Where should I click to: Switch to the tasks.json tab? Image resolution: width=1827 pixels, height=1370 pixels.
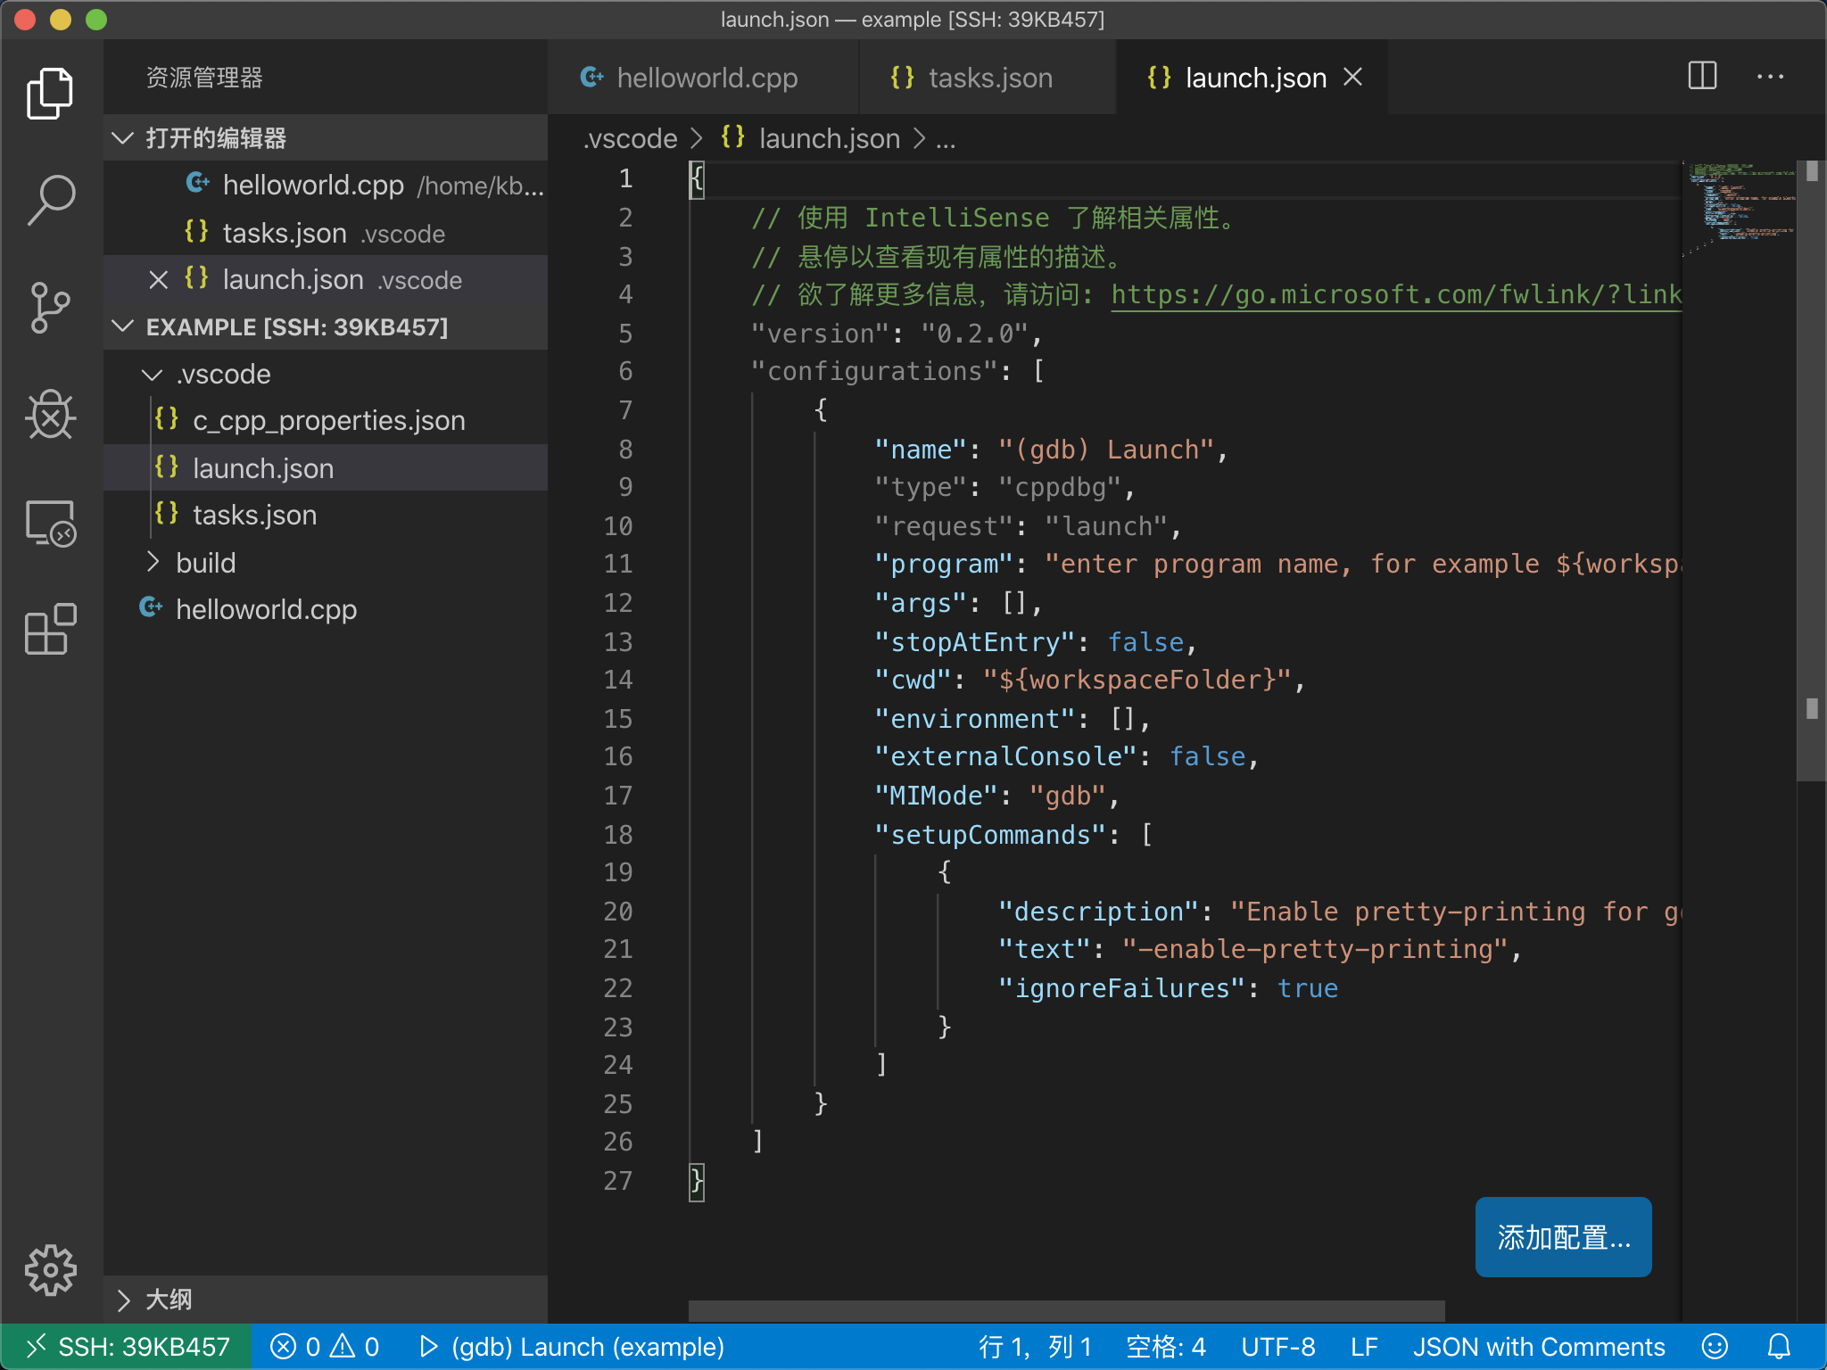988,78
